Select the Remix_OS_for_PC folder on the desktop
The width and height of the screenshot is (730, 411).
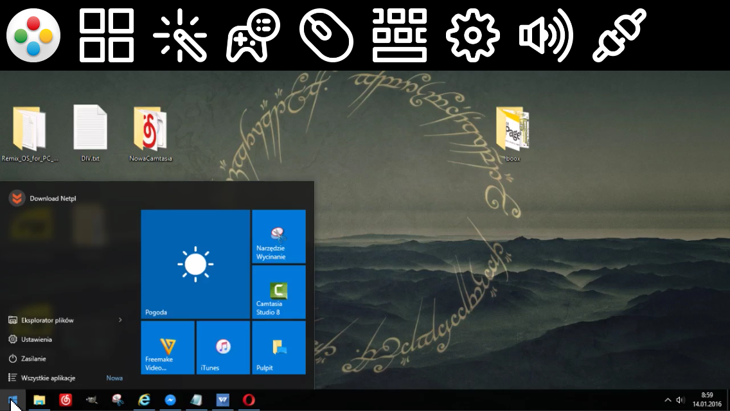tap(30, 134)
